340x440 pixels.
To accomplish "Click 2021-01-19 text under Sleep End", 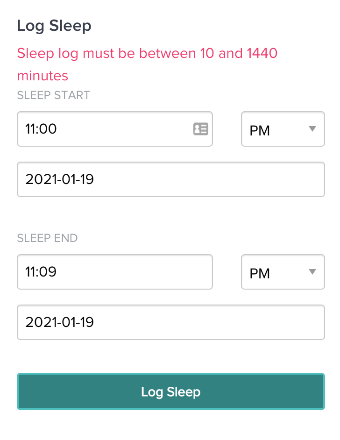I will coord(60,322).
